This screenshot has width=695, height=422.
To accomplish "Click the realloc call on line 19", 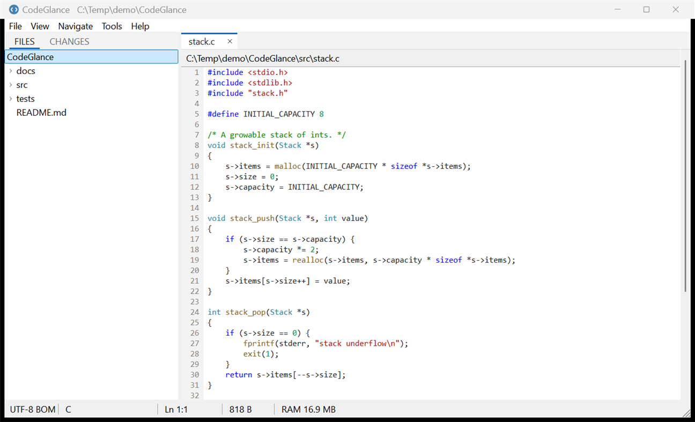I will tap(308, 260).
